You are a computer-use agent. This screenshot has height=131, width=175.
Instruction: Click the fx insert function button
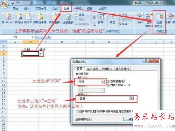(49, 37)
